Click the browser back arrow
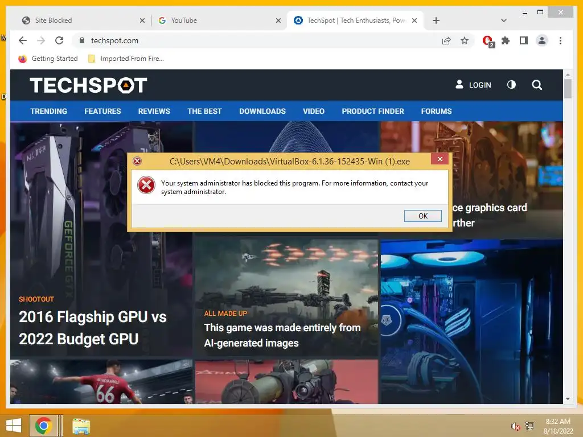Image resolution: width=583 pixels, height=437 pixels. (23, 40)
